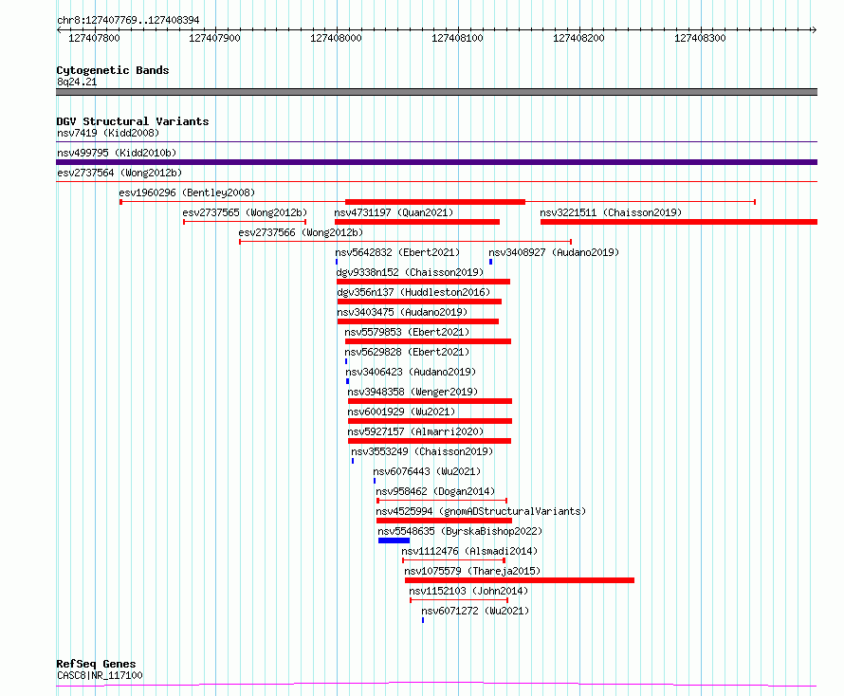Select the nsv499795 (Kidd2010b) thick purple bar
The image size is (844, 696).
coord(436,162)
